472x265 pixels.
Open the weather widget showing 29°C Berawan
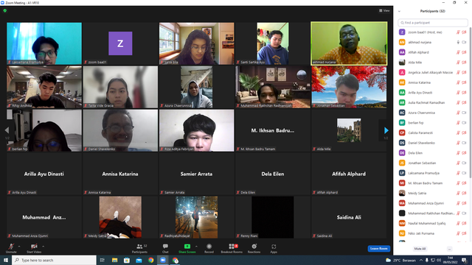click(x=401, y=260)
